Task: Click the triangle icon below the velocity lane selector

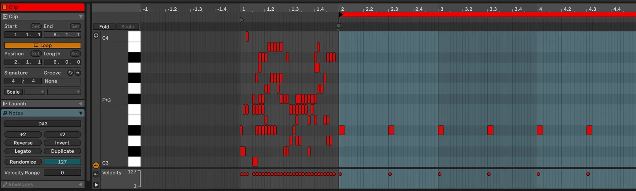Action: pos(96,185)
